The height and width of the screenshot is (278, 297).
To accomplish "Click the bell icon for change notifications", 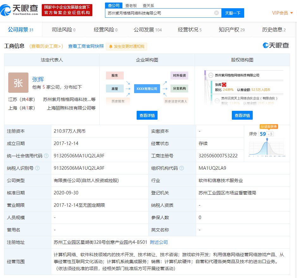I will click(x=111, y=47).
